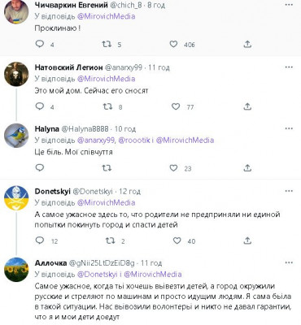Viewport: 301px width, 325px height.
Task: Share the 'Проклинаю !' tweet
Action: [x=247, y=44]
